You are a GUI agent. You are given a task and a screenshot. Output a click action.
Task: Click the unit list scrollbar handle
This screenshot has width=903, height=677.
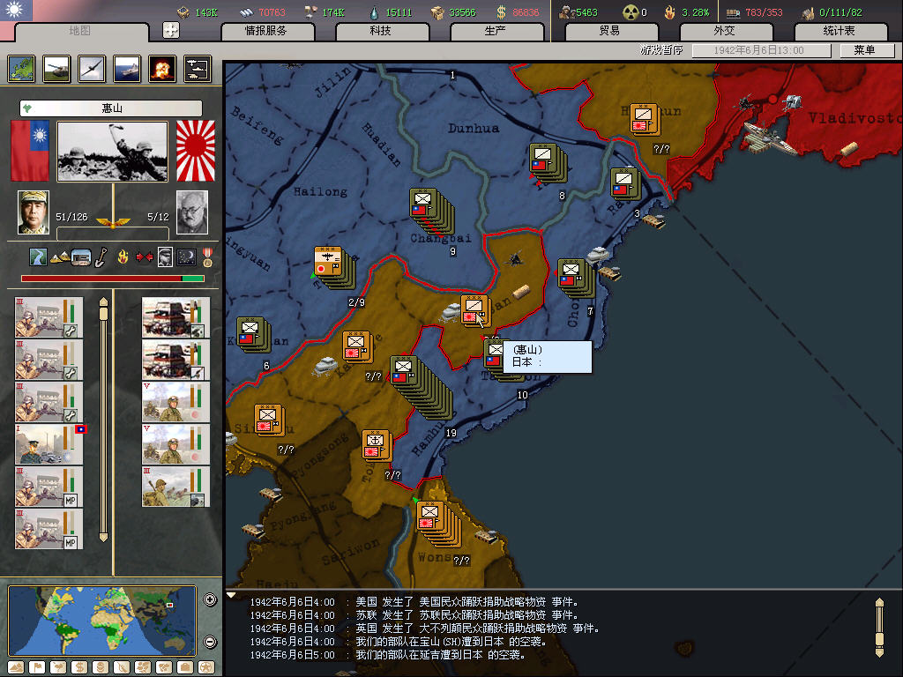click(104, 313)
